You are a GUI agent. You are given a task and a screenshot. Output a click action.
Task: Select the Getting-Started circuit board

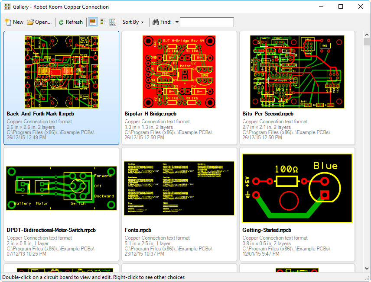coord(297,188)
